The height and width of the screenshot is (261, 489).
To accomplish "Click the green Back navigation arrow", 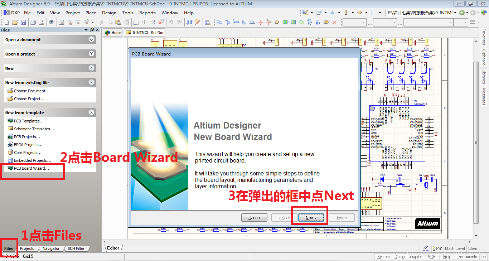I will pos(462,13).
